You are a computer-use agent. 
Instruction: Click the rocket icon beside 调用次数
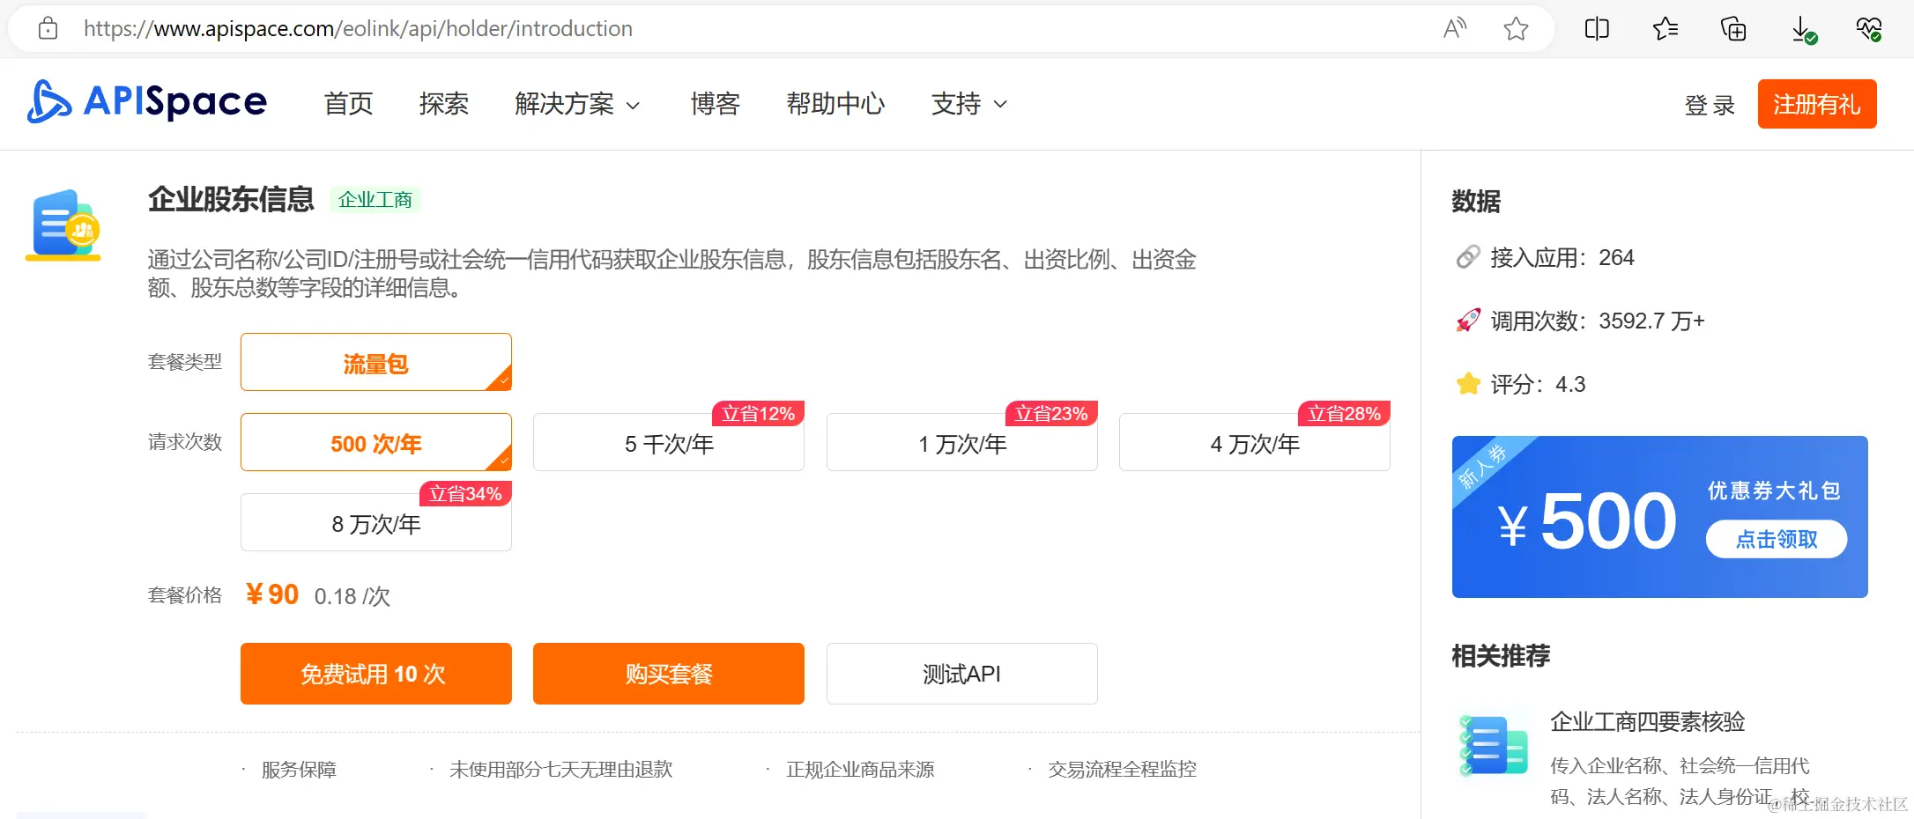click(x=1468, y=321)
